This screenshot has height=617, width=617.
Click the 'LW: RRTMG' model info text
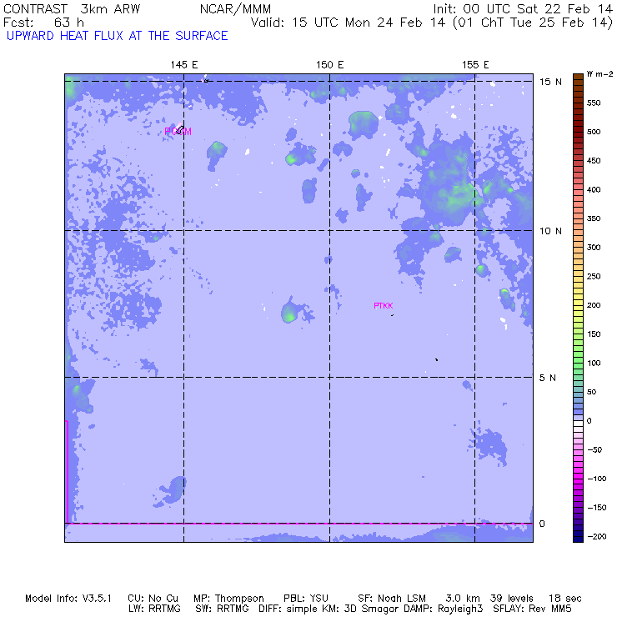tap(154, 609)
